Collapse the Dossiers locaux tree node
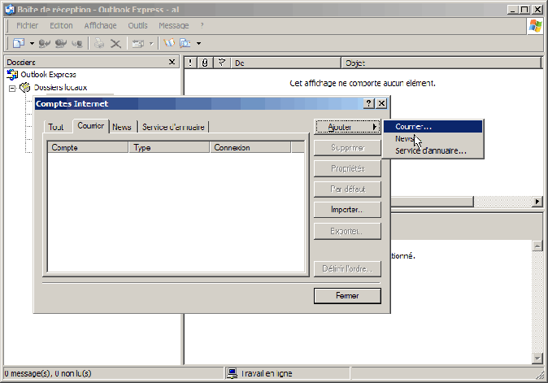Viewport: 548px width, 383px height. coord(12,89)
